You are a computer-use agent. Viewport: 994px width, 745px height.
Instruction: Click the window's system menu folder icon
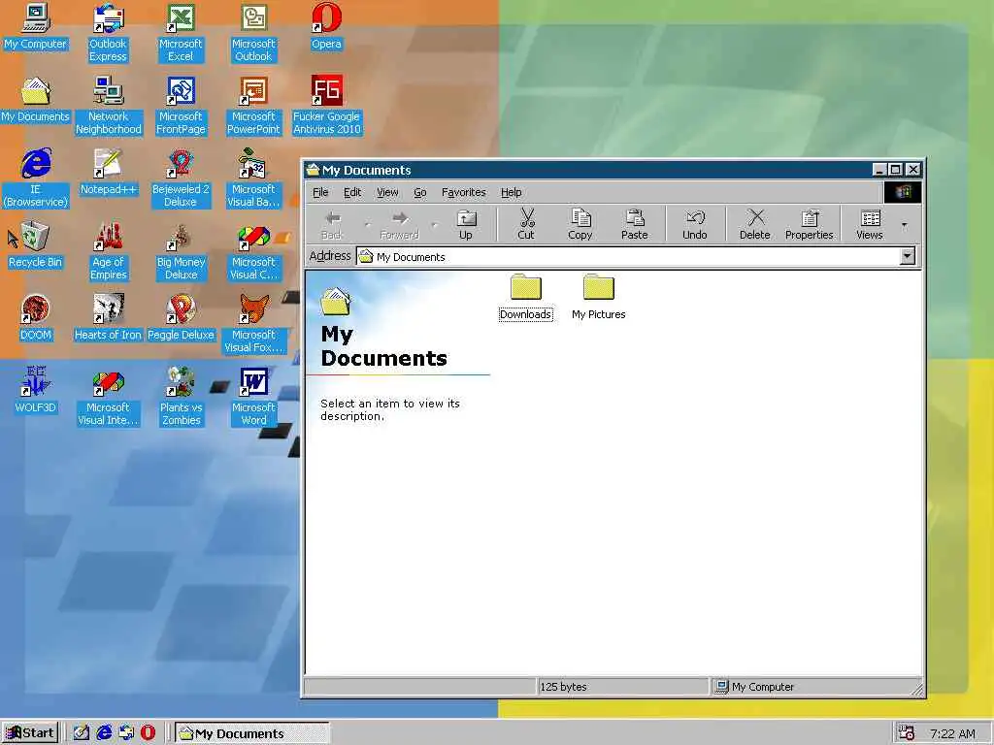click(313, 170)
